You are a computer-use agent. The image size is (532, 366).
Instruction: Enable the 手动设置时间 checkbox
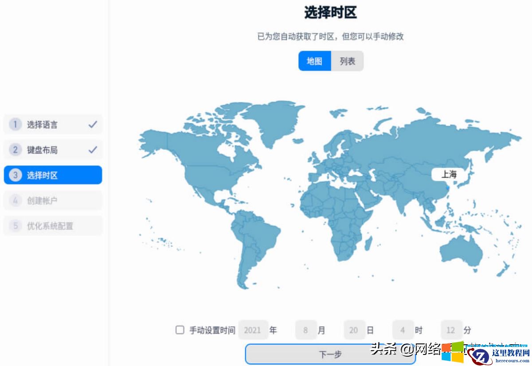[x=180, y=330]
